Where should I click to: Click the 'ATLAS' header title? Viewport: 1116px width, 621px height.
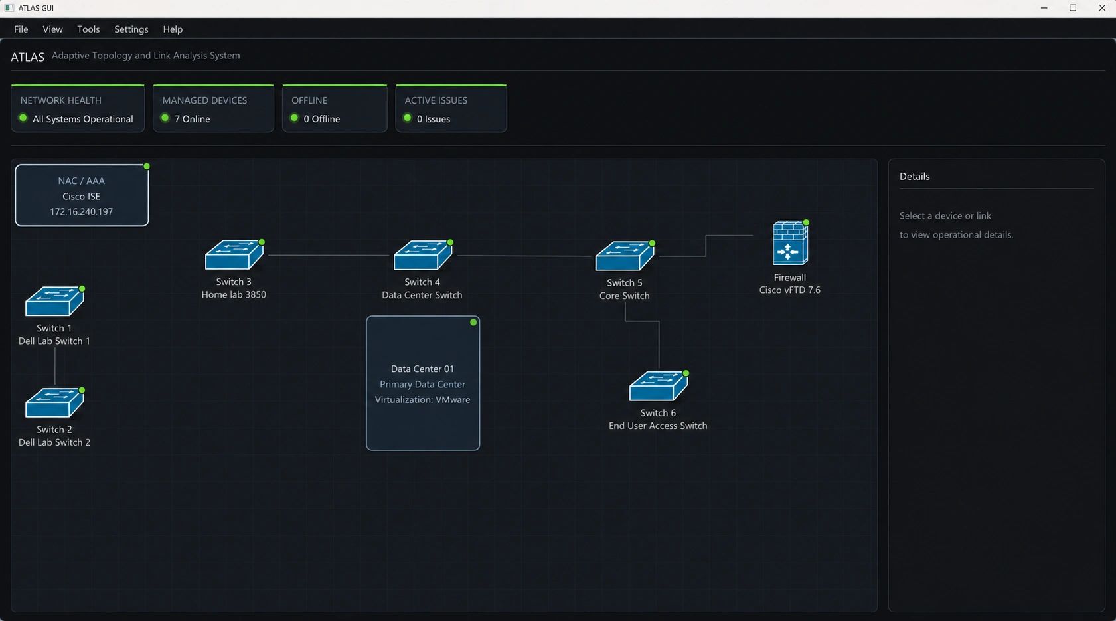(27, 57)
